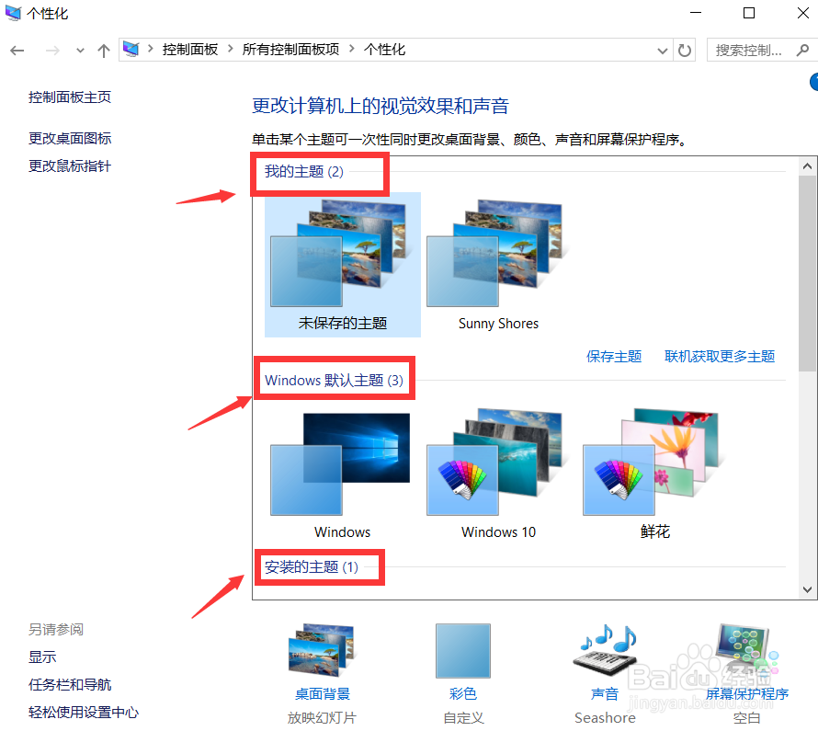Click the 个性化 title bar icon
The image size is (818, 731).
[13, 13]
